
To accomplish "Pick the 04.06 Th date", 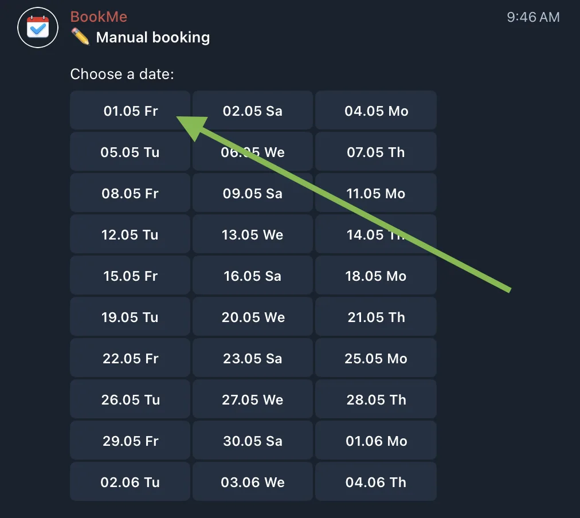I will (376, 481).
